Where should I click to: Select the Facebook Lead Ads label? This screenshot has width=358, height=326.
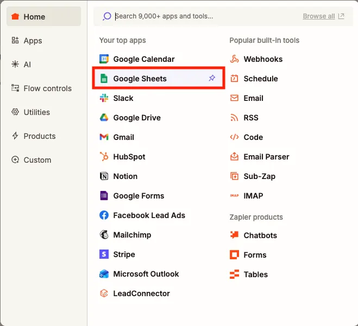149,215
